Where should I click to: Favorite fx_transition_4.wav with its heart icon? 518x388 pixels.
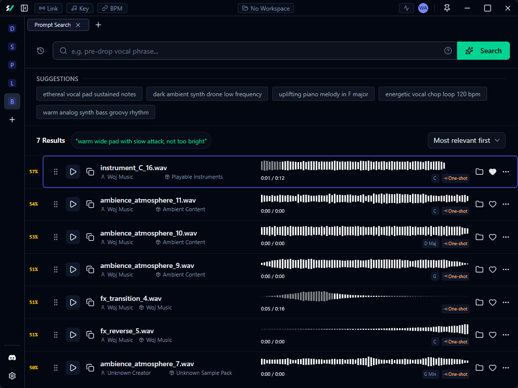coord(492,302)
